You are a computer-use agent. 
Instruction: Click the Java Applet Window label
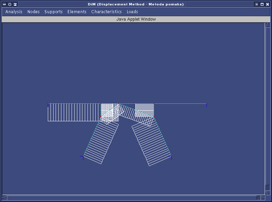(136, 19)
